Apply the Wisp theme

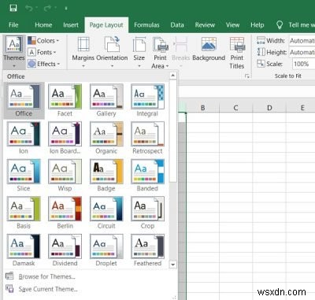[65, 176]
